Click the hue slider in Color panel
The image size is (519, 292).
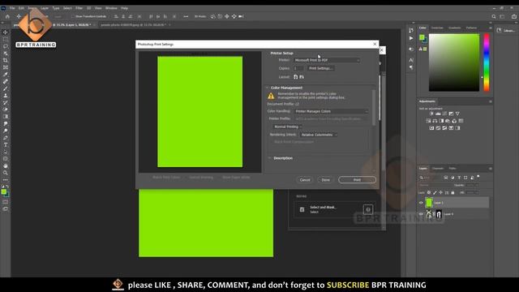point(487,62)
